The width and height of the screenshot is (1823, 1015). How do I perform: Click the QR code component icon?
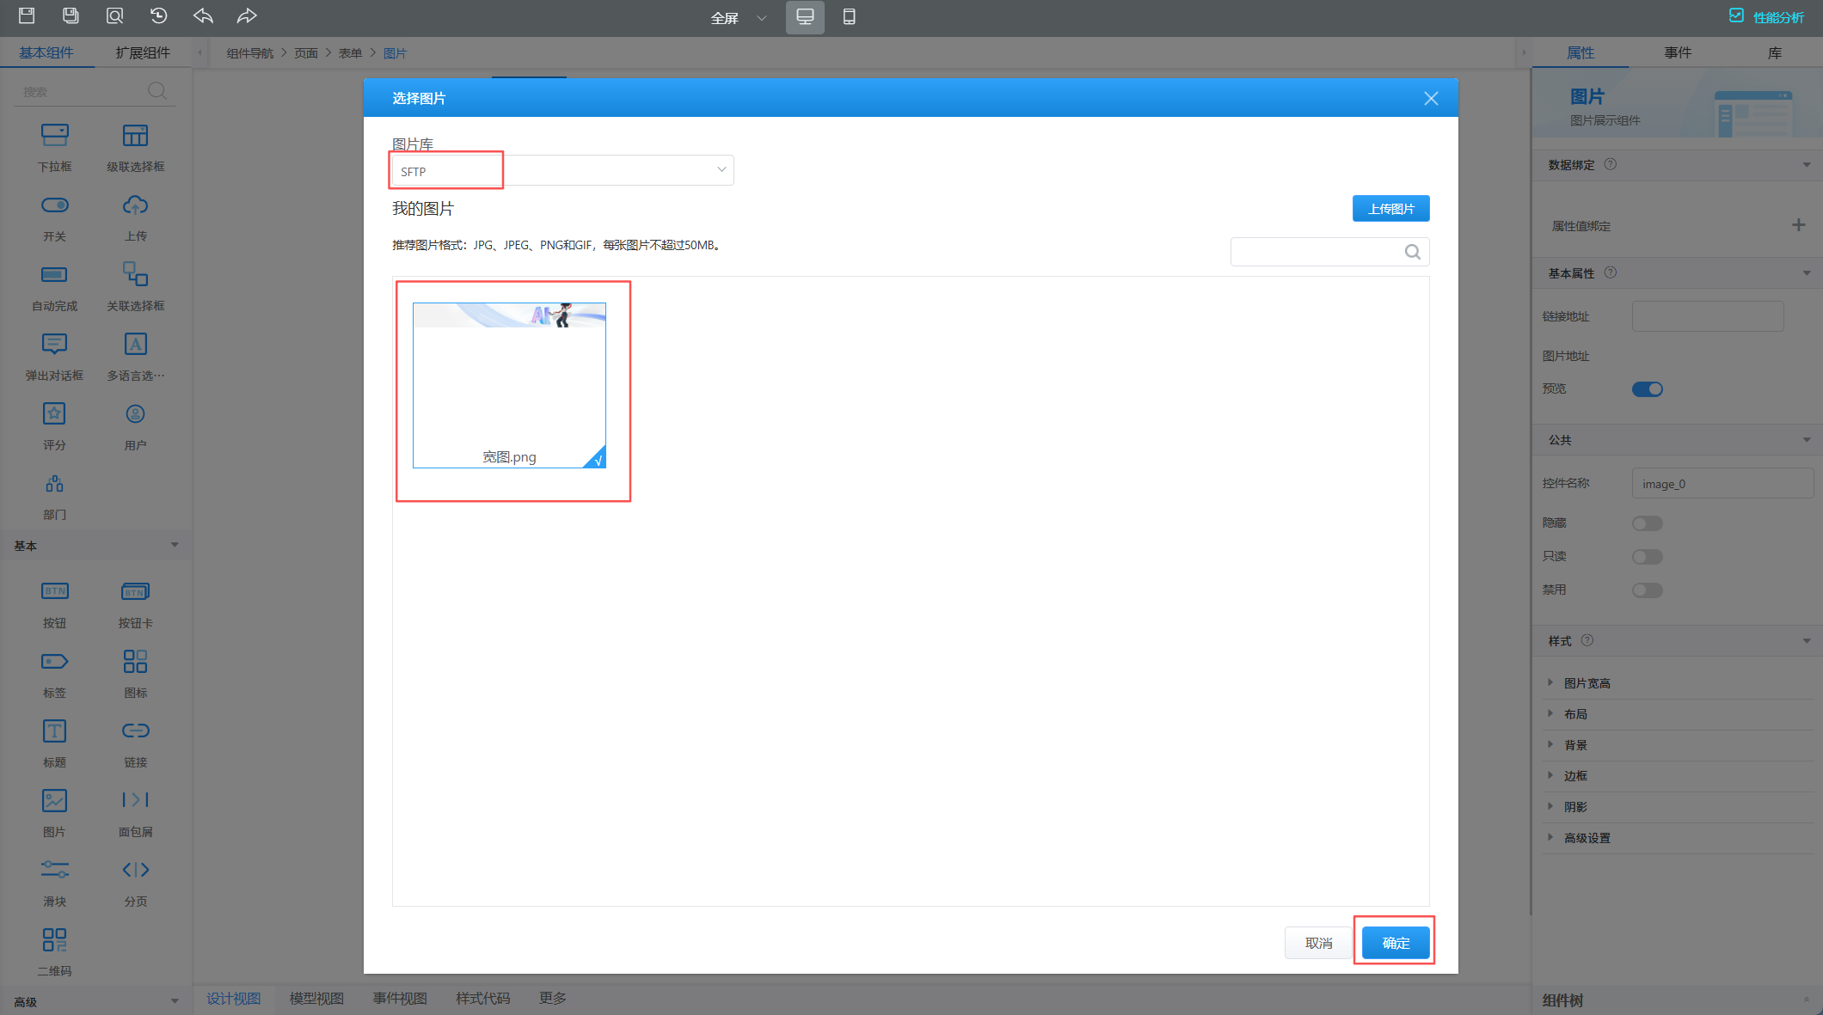pyautogui.click(x=54, y=939)
